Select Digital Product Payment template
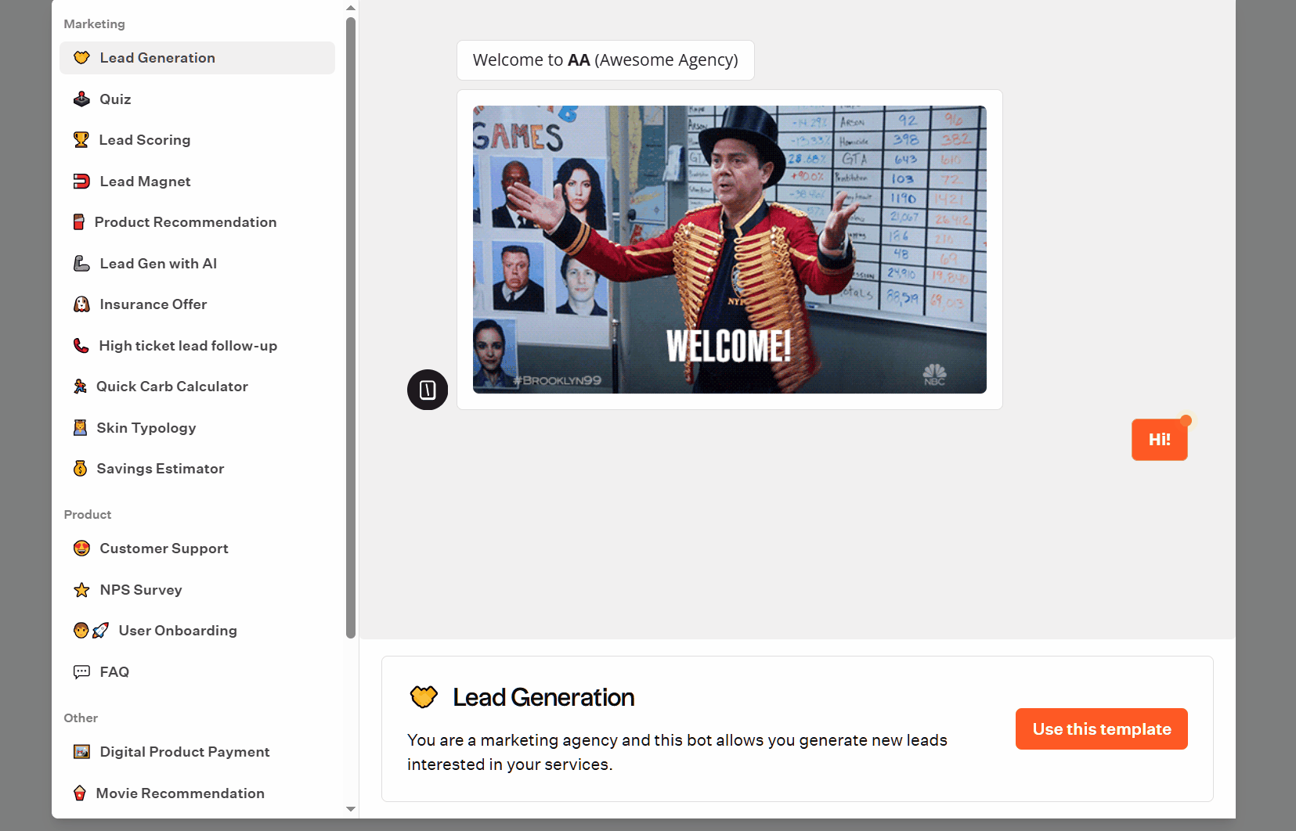The width and height of the screenshot is (1296, 831). click(197, 752)
